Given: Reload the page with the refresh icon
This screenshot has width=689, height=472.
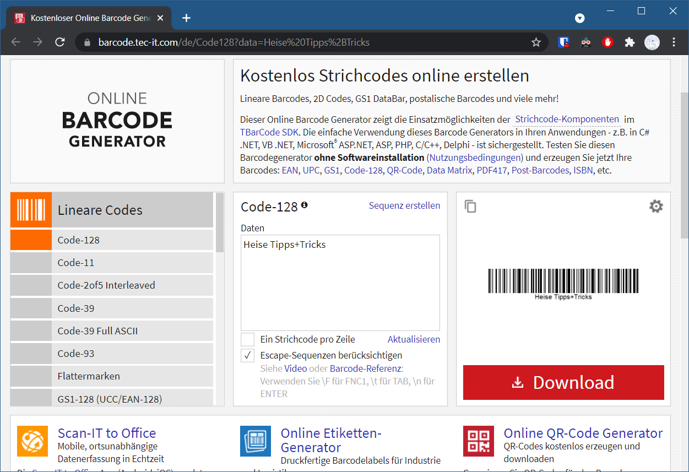Looking at the screenshot, I should 60,42.
